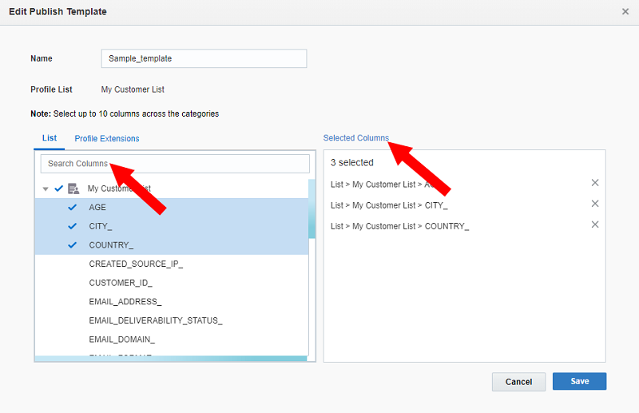
Task: Uncheck the COUNTRY_ column checkmark
Action: pos(73,244)
